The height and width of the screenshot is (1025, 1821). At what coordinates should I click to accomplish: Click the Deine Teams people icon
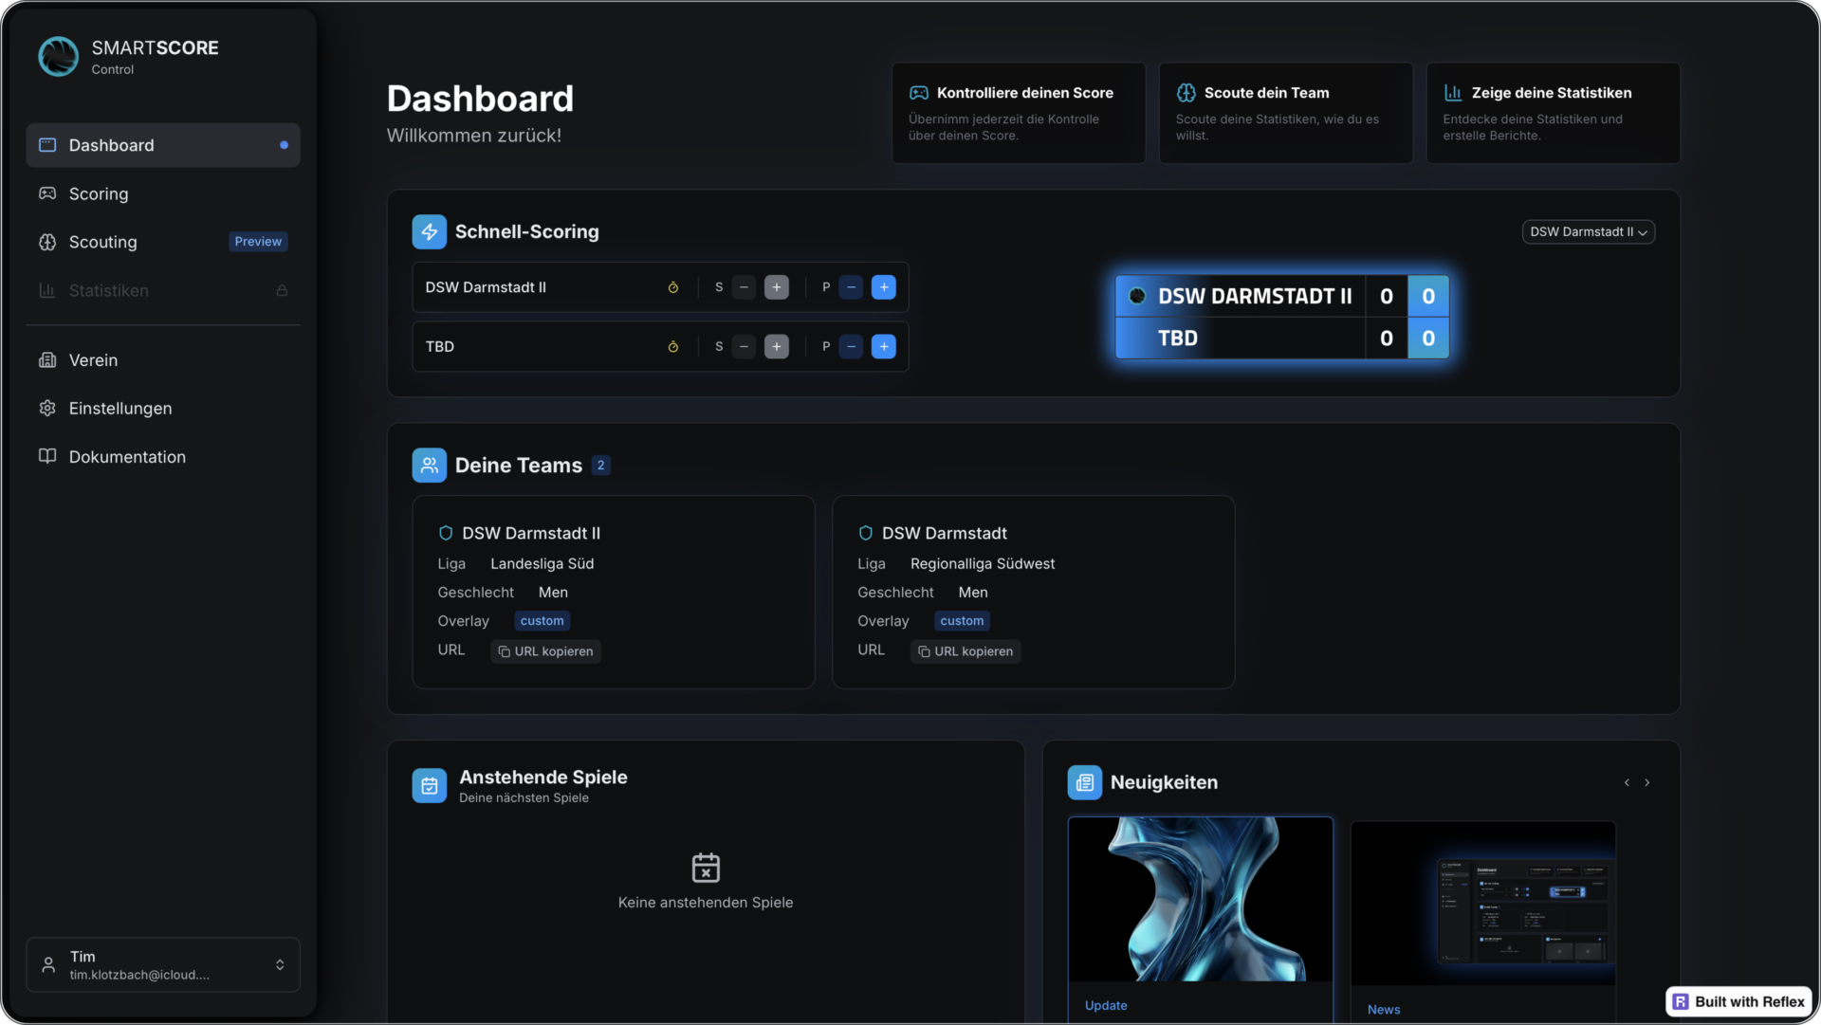(x=429, y=466)
